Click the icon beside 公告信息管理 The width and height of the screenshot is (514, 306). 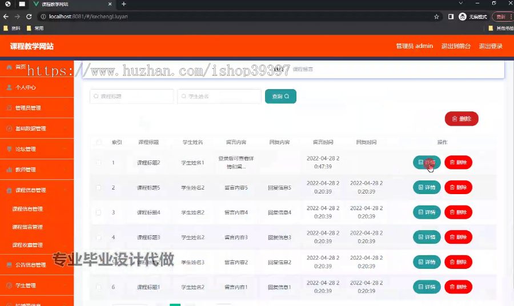coord(9,265)
